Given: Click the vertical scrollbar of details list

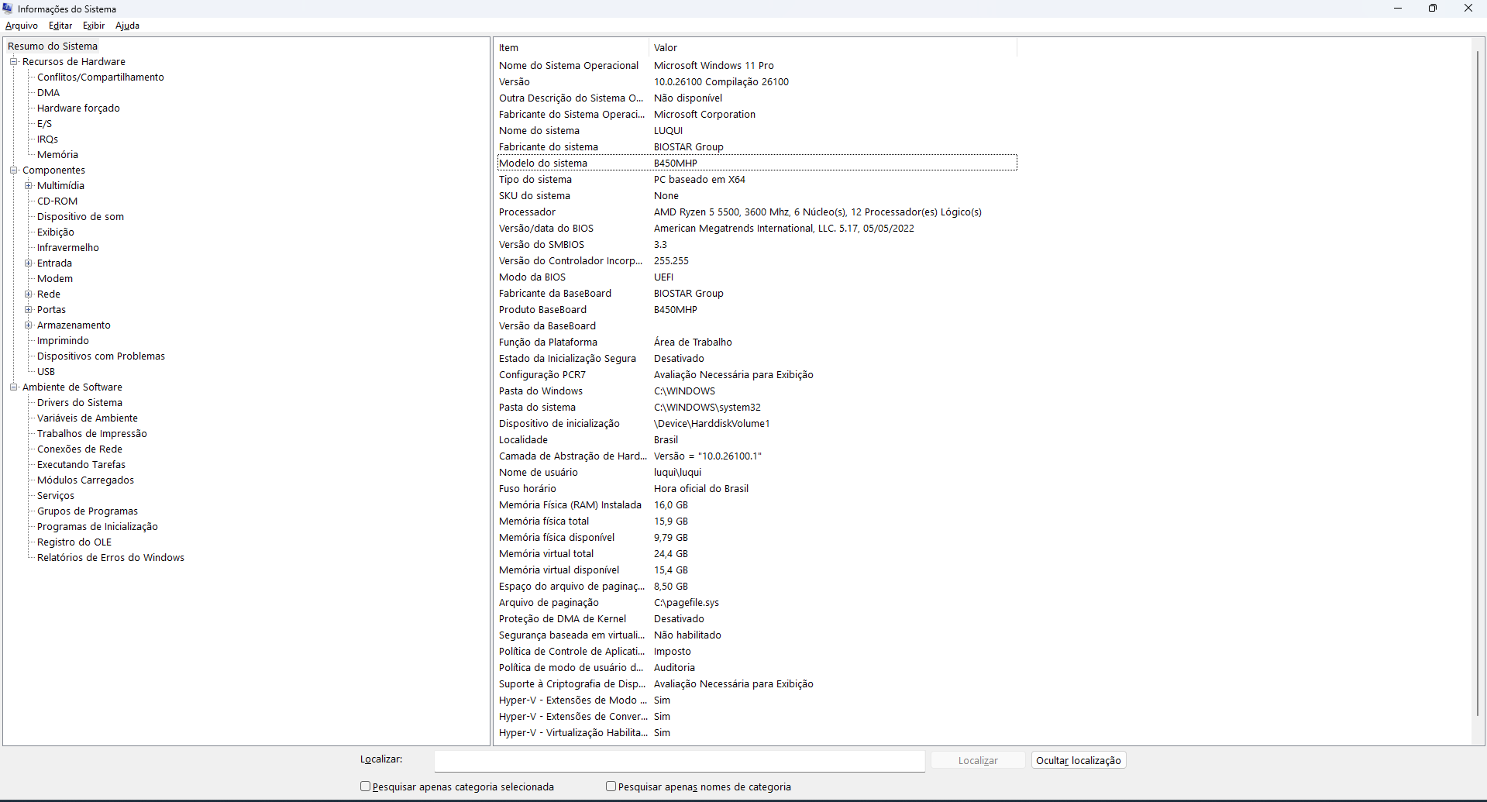Looking at the screenshot, I should (x=1478, y=384).
